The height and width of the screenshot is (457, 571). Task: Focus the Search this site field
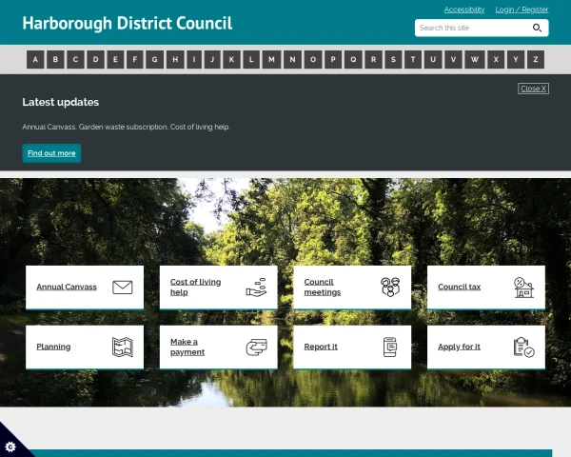coord(482,28)
